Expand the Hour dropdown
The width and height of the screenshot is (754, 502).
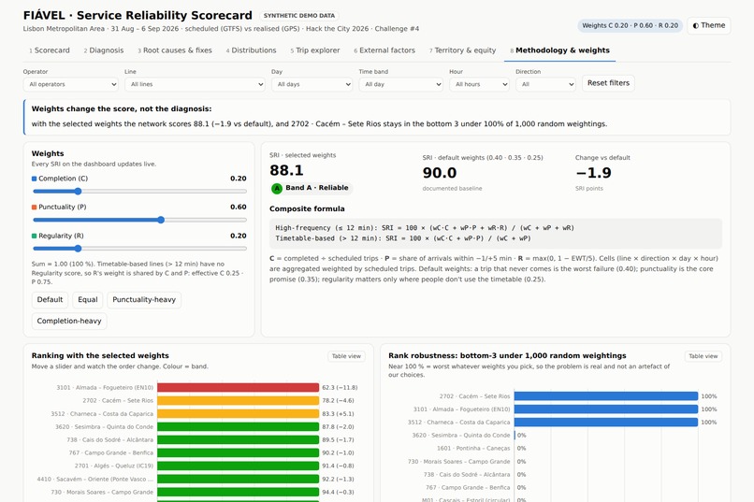tap(479, 84)
